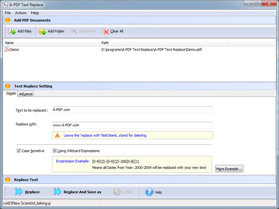279x209 pixels.
Task: Click the More Example... button
Action: 229,169
